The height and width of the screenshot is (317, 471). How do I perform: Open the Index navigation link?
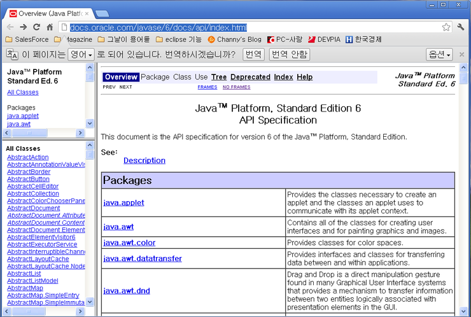[x=284, y=77]
